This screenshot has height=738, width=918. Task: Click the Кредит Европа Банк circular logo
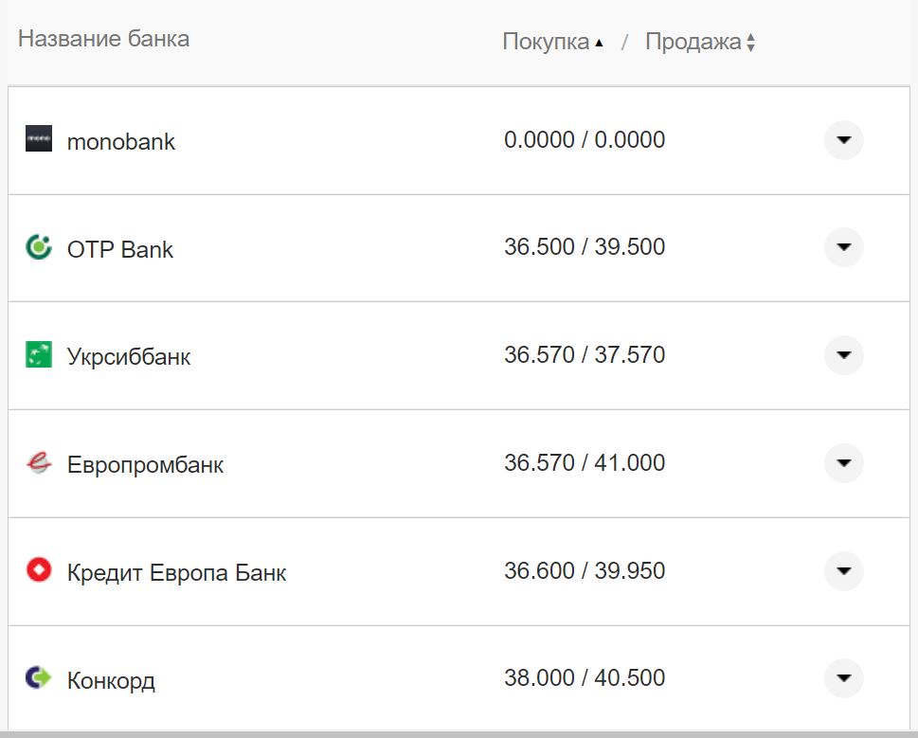click(x=38, y=571)
